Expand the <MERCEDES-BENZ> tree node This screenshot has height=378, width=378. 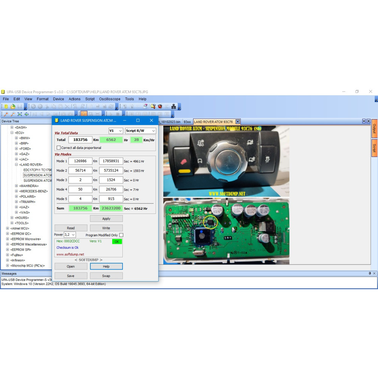[x=16, y=191]
